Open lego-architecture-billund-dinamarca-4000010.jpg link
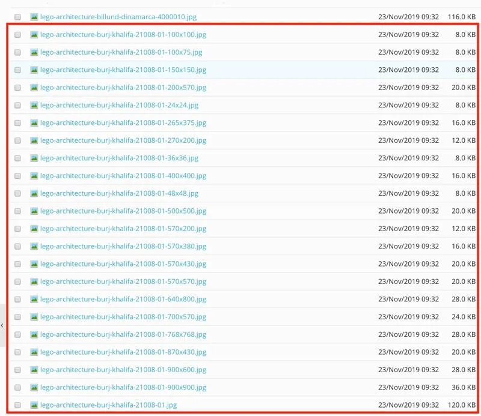The height and width of the screenshot is (416, 481). pos(118,17)
